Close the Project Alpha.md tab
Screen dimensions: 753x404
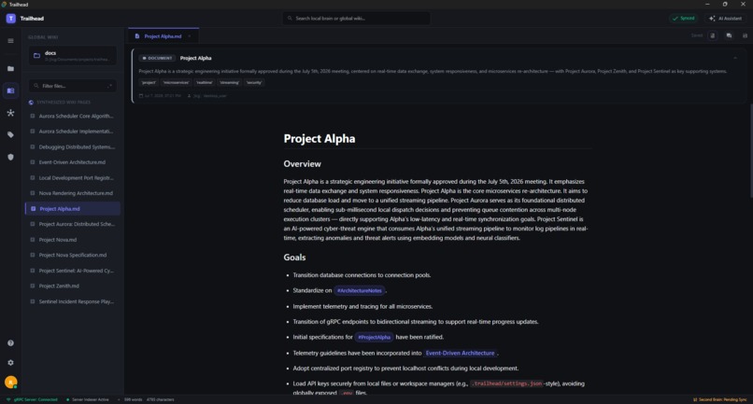coord(190,36)
